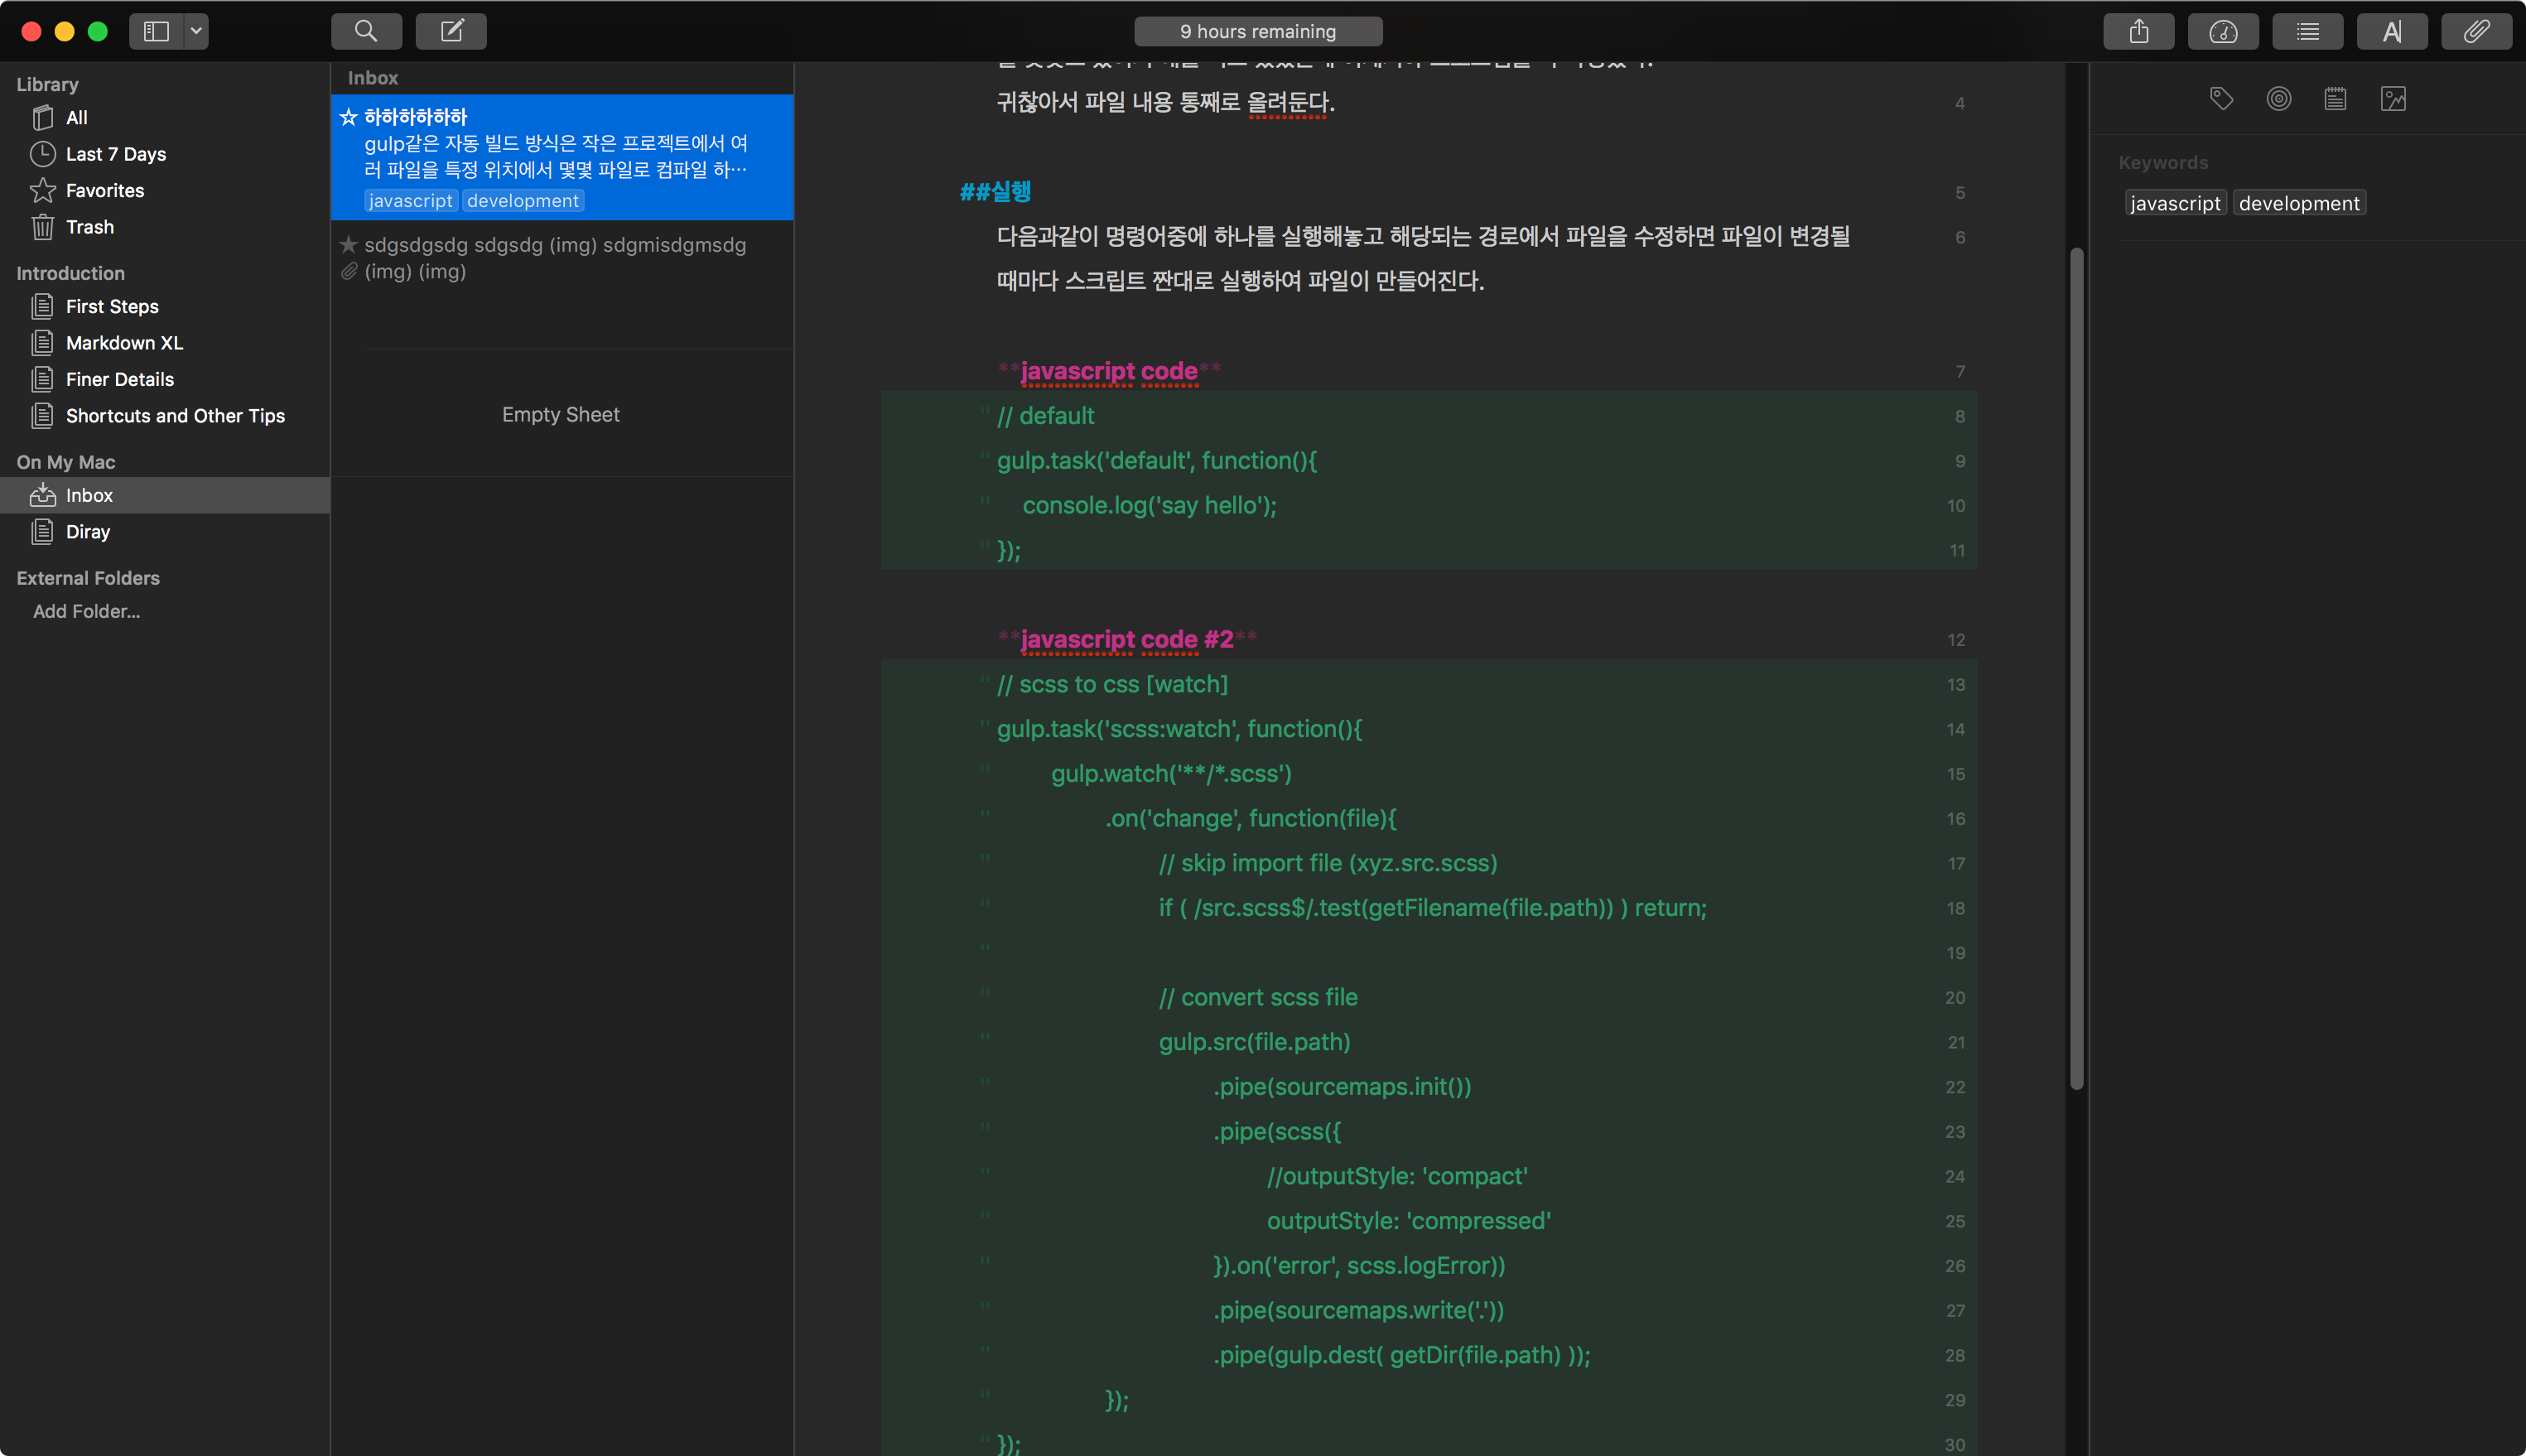Click the 9 hours remaining progress indicator
The width and height of the screenshot is (2526, 1456).
point(1258,31)
